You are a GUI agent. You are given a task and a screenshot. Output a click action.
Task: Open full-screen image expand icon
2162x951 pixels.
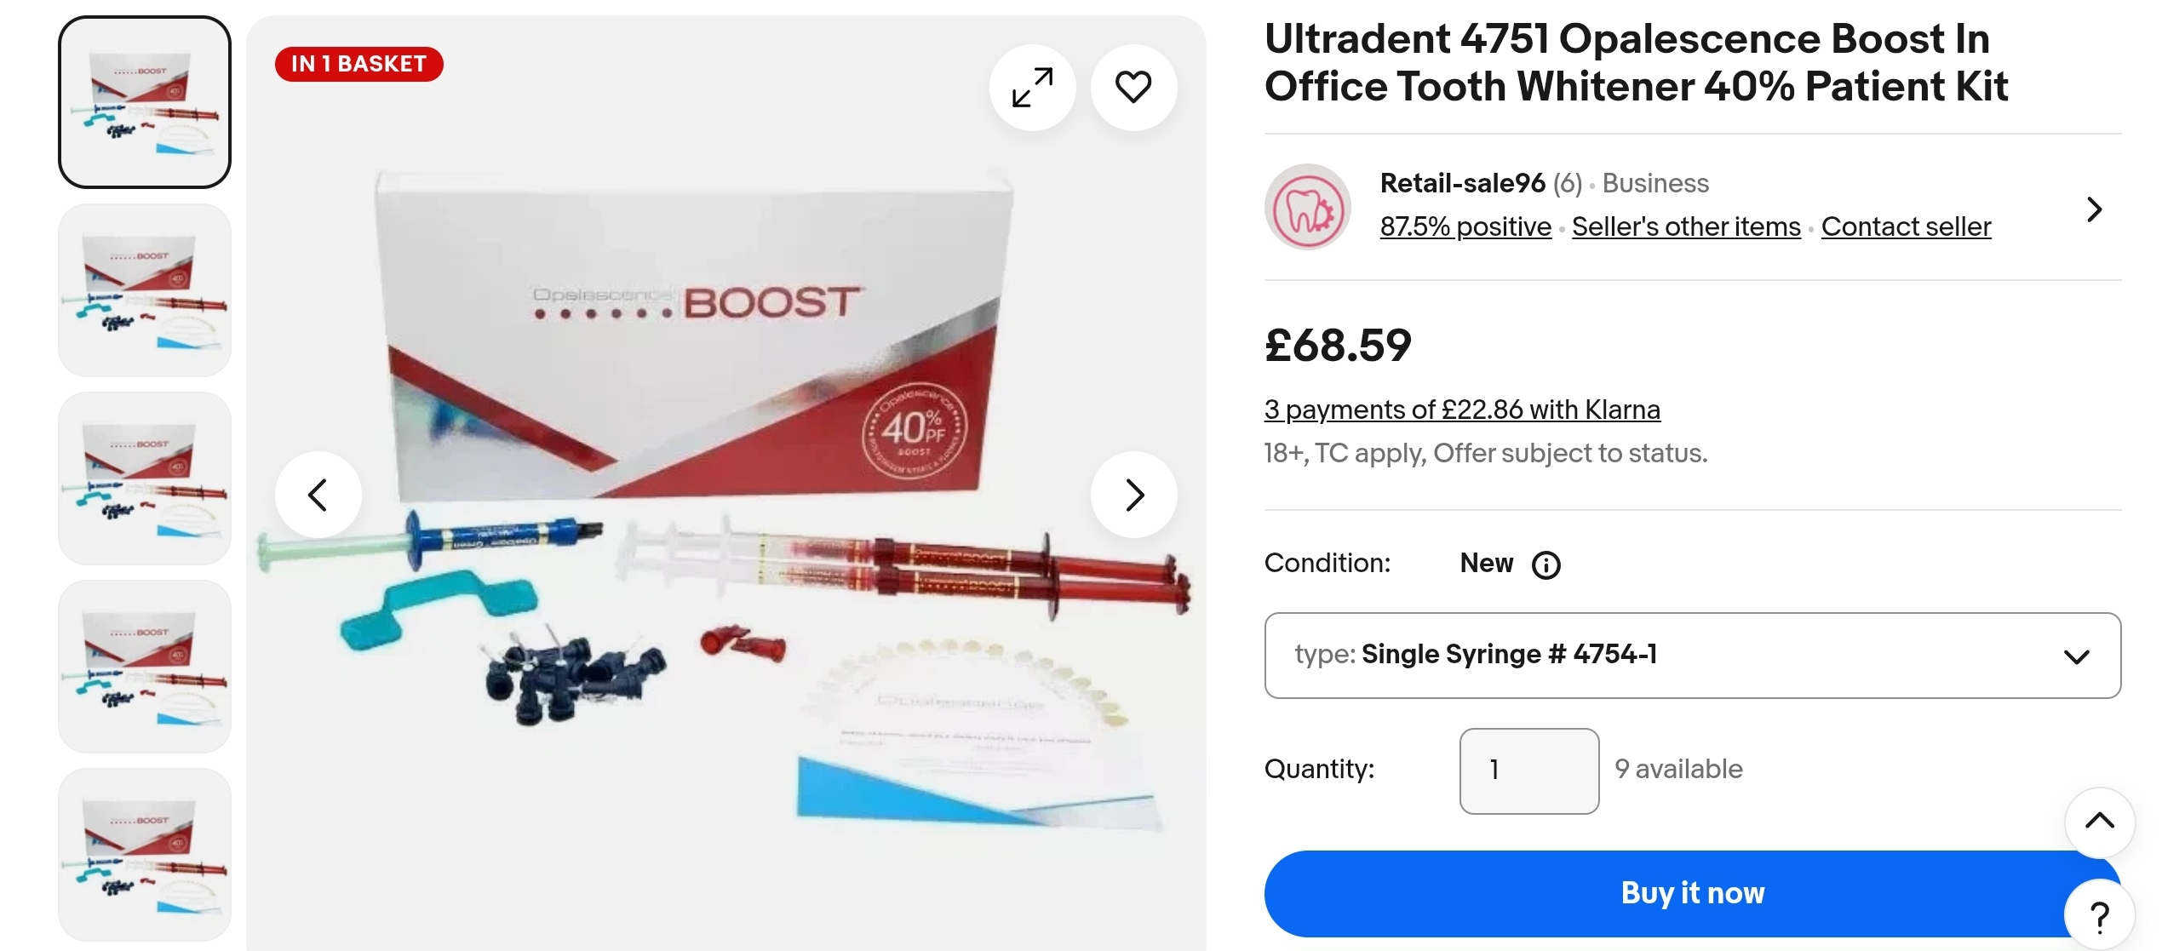pyautogui.click(x=1032, y=88)
